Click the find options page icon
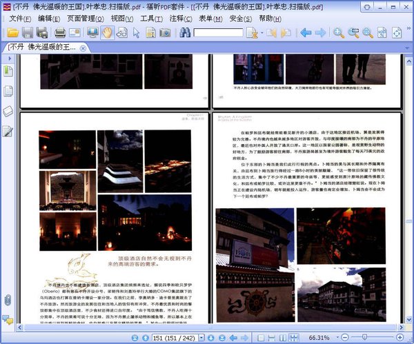This screenshot has height=344, width=414. (252, 32)
